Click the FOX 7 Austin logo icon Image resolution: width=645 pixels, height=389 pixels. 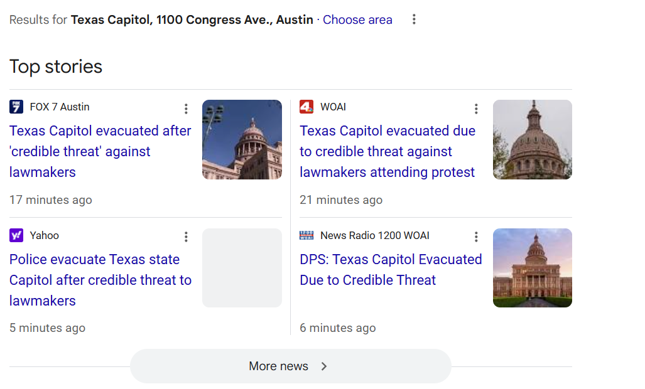click(16, 107)
